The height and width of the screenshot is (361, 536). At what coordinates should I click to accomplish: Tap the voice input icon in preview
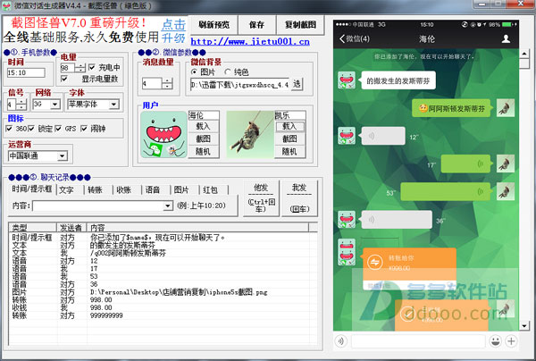click(341, 340)
